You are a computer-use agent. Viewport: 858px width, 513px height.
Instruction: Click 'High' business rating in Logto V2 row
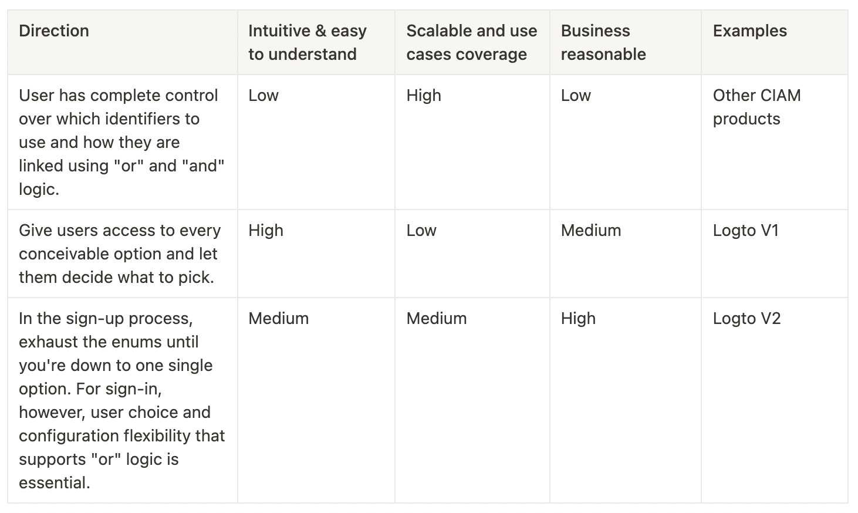click(x=578, y=319)
